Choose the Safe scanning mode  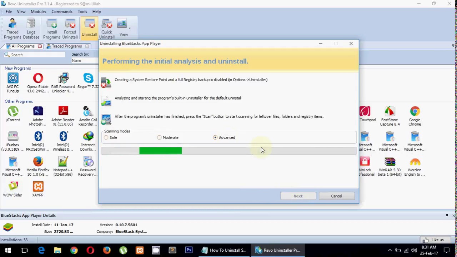point(106,137)
